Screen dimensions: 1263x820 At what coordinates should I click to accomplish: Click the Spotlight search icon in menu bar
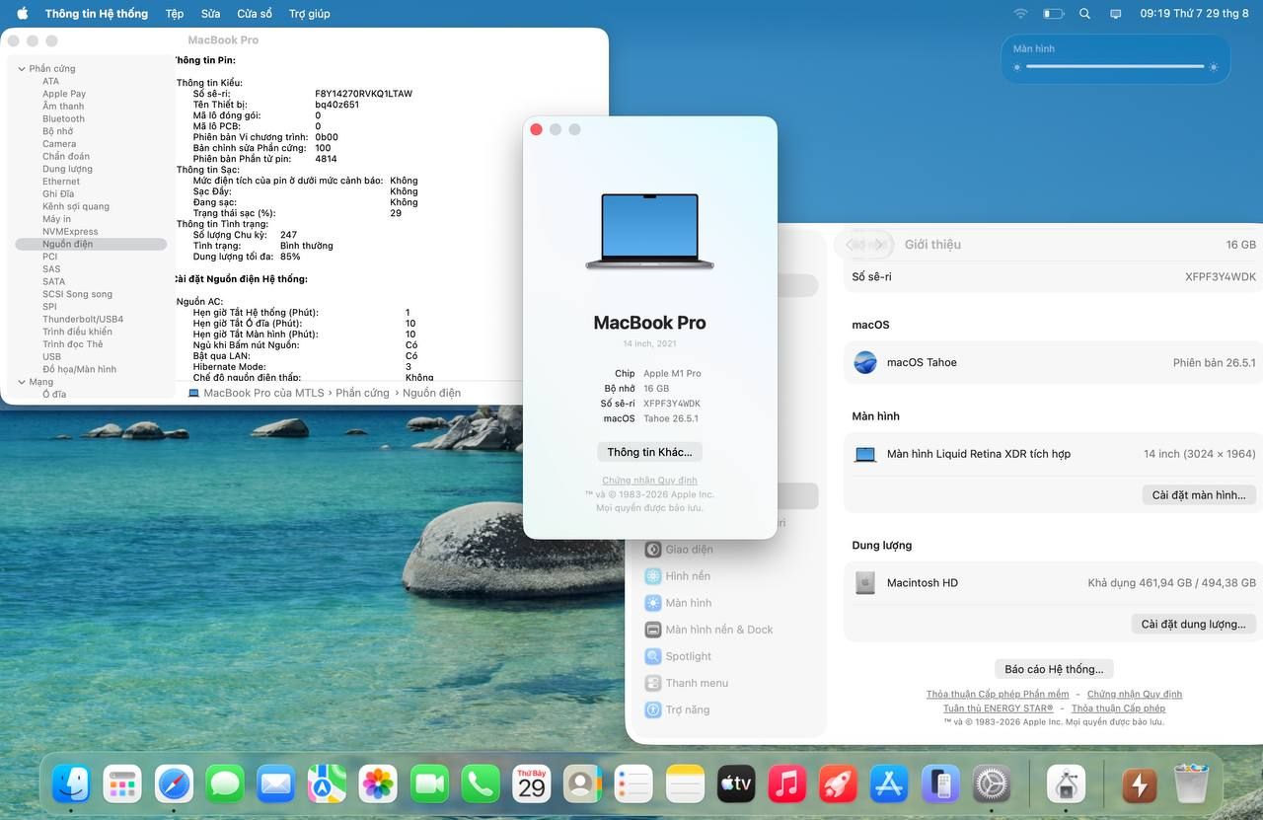tap(1084, 14)
